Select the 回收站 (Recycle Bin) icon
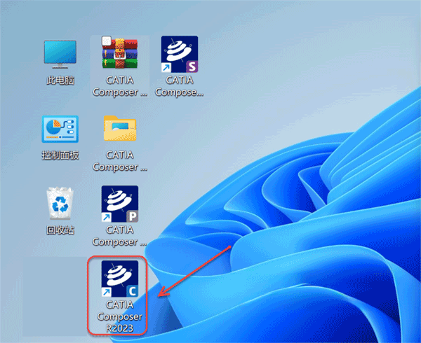421x343 pixels. 60,203
